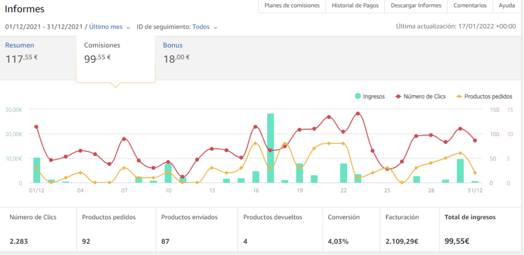The width and height of the screenshot is (524, 255).
Task: Open the Planes de comisiones tab
Action: tap(292, 6)
